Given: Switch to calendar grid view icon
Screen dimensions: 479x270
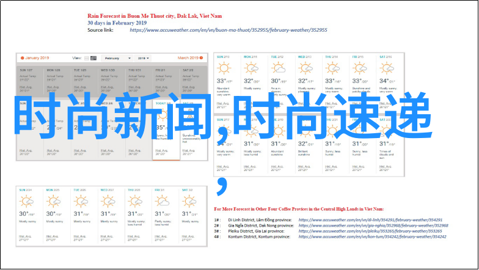Looking at the screenshot, I should tap(93, 58).
